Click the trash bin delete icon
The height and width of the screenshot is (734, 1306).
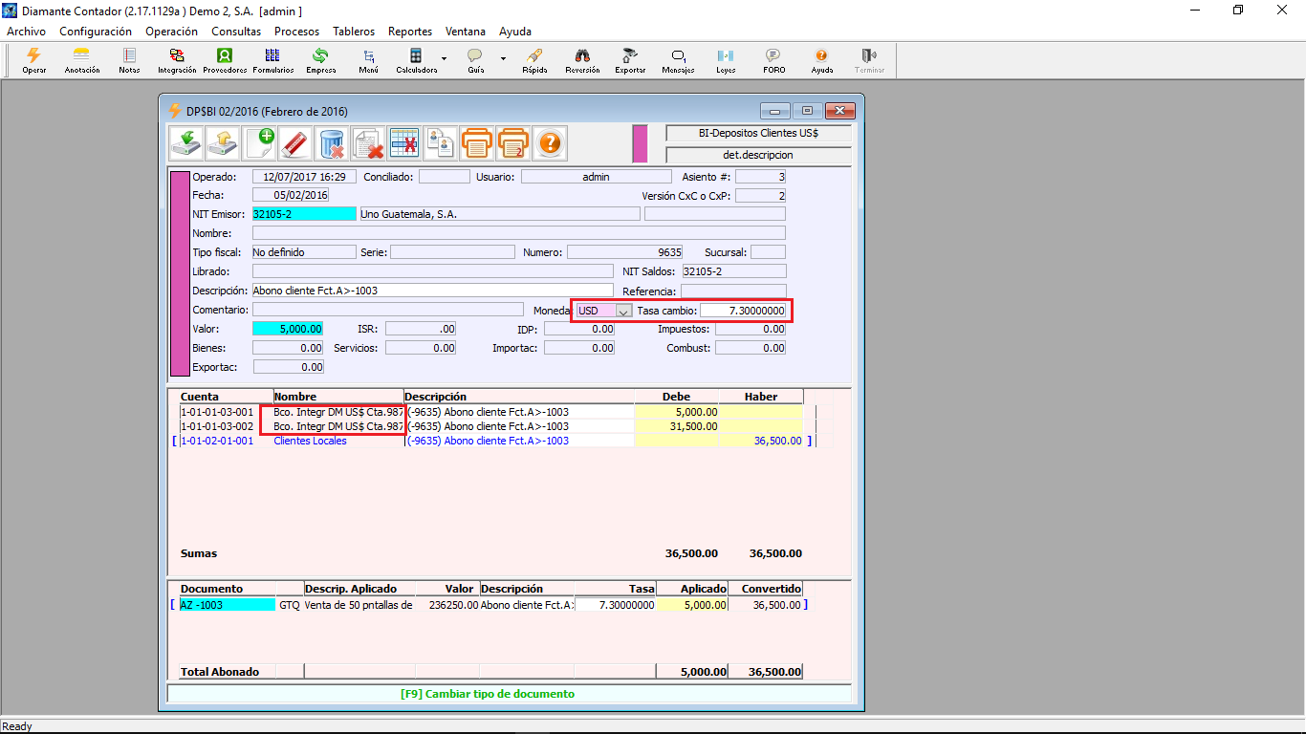(332, 143)
